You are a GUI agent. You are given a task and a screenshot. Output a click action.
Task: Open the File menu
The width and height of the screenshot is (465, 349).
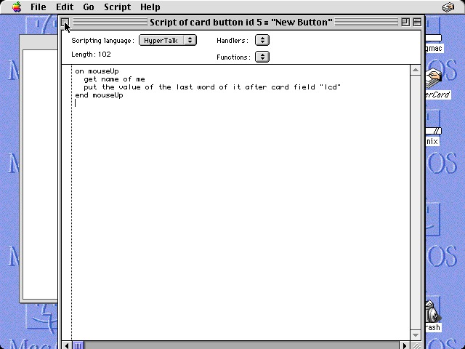tap(39, 7)
